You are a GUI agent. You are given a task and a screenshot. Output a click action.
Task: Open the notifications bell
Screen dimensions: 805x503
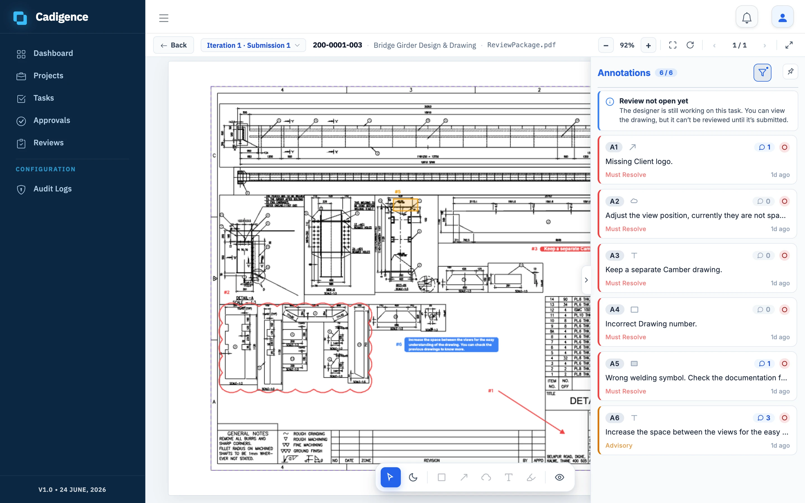click(747, 17)
